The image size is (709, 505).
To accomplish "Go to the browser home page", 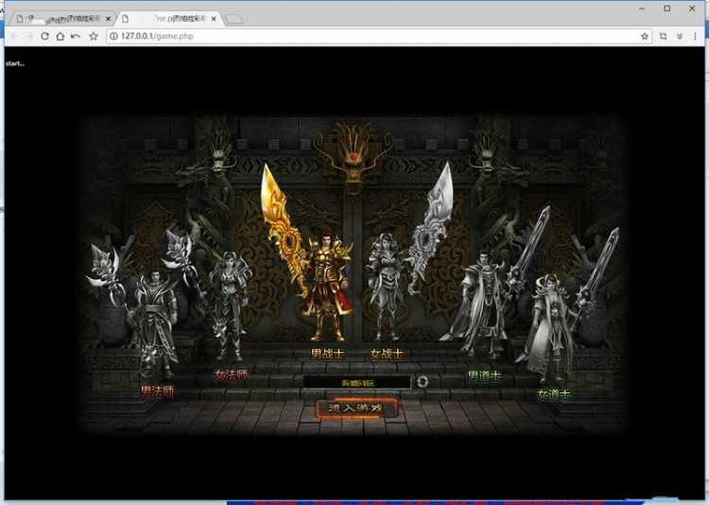I will click(x=60, y=36).
